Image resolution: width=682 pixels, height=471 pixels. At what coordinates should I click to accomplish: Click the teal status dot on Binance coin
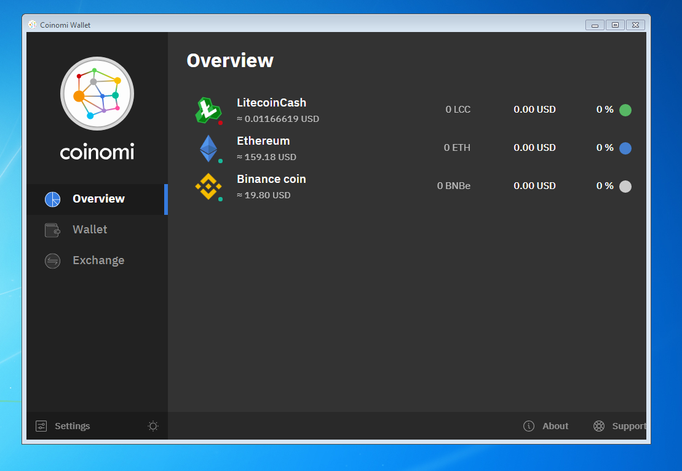pos(221,199)
